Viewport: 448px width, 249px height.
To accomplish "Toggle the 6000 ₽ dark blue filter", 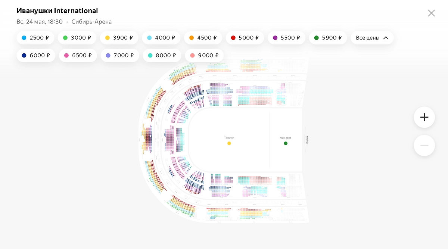I will [36, 55].
